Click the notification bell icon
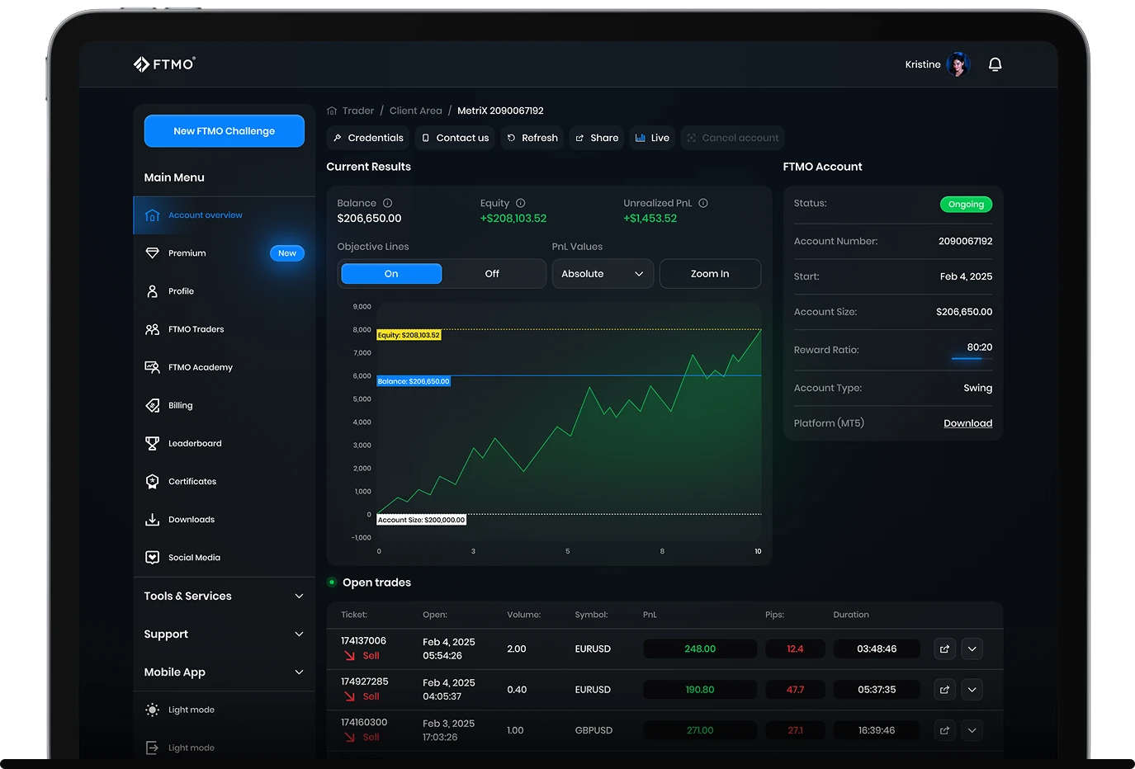1135x769 pixels. 995,64
